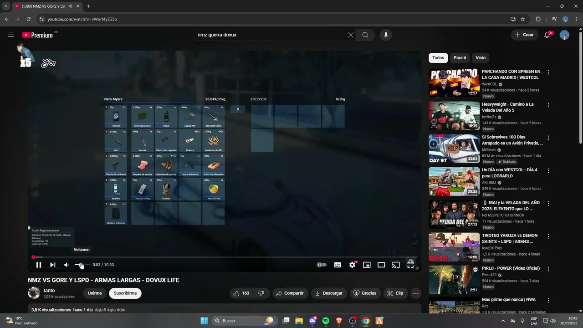Open options for TIROTEO YAKUZA video

548,236
